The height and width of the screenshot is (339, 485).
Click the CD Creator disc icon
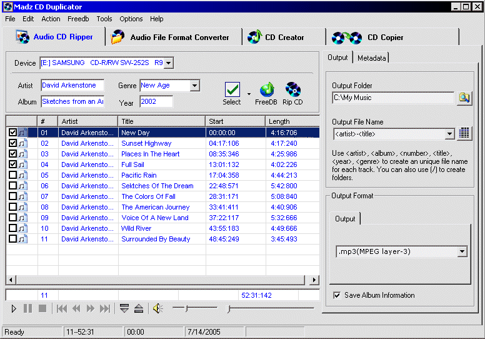tap(255, 37)
